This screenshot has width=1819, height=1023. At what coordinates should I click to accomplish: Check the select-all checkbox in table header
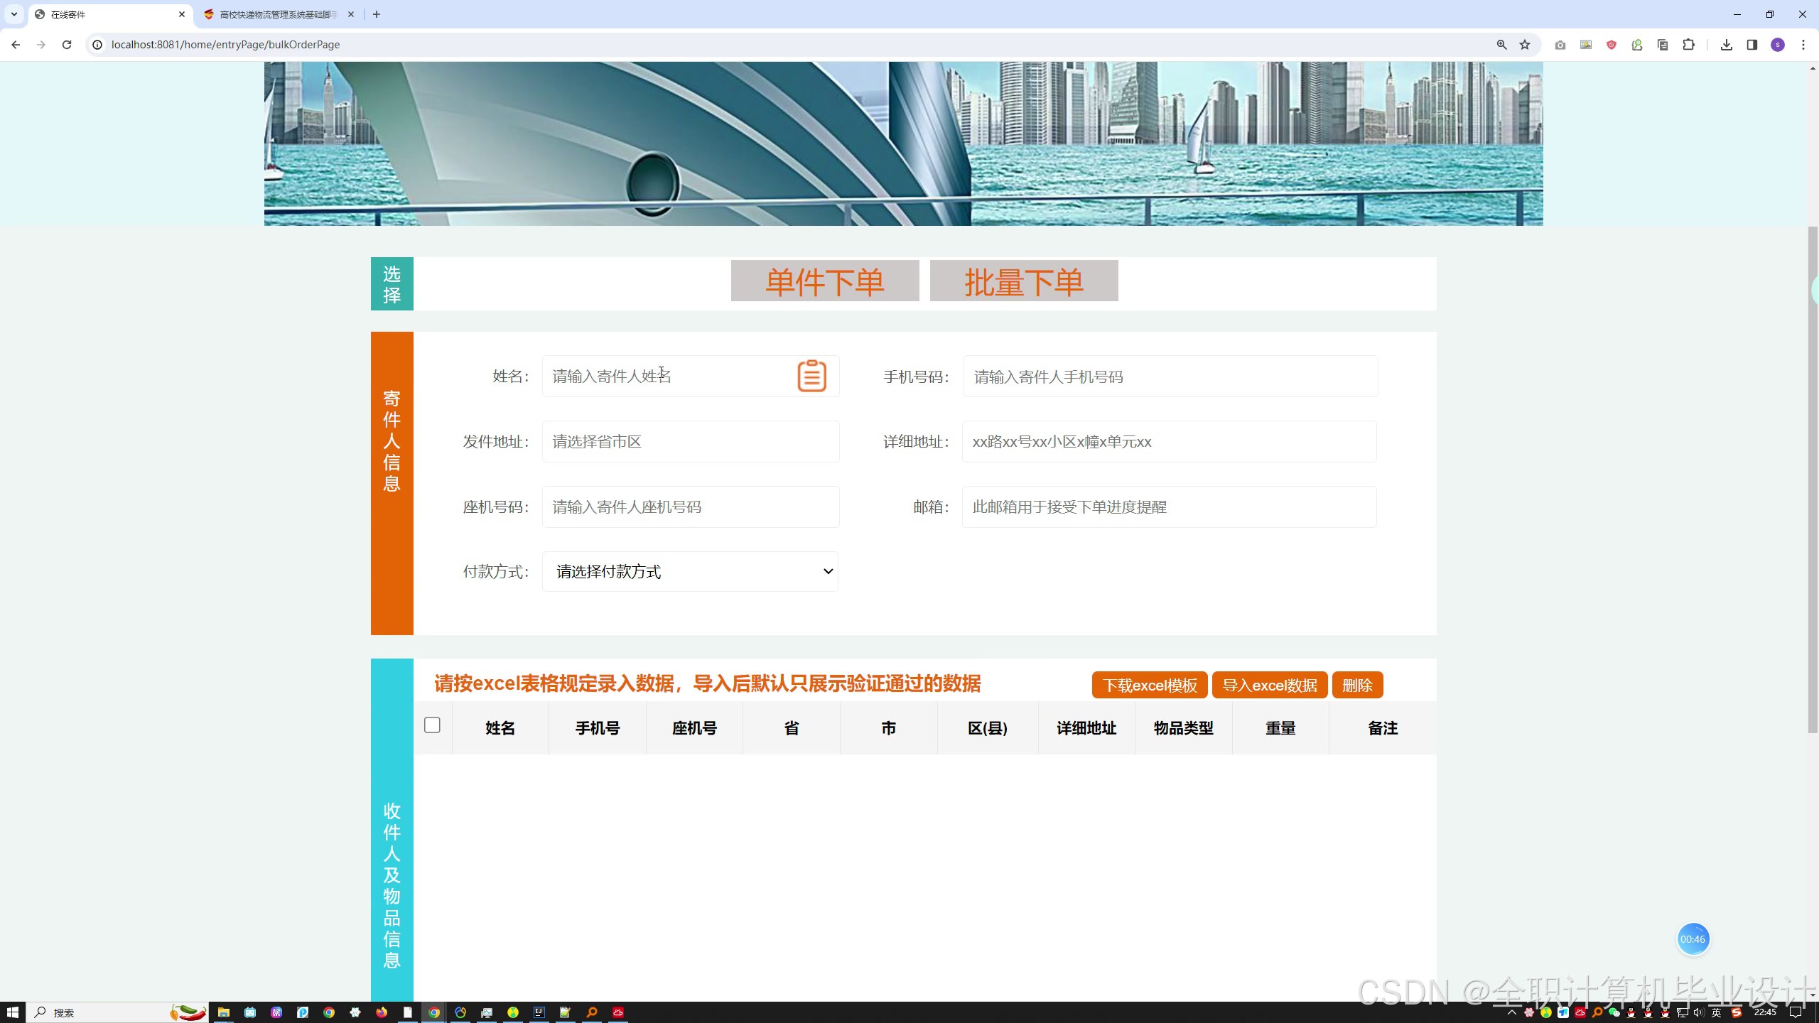coord(432,725)
